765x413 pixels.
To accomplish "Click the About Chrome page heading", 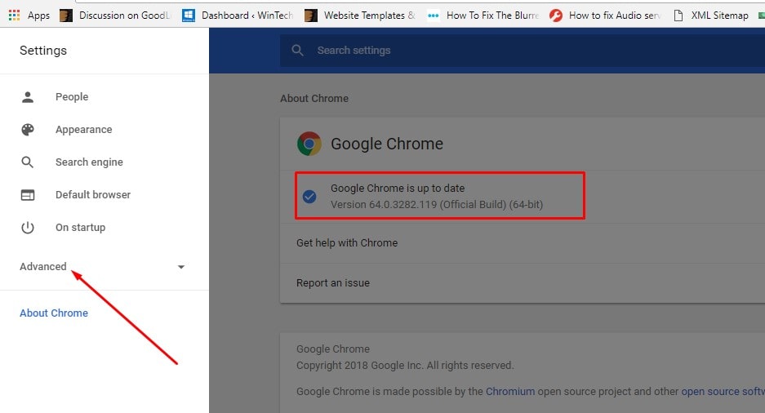I will click(314, 99).
